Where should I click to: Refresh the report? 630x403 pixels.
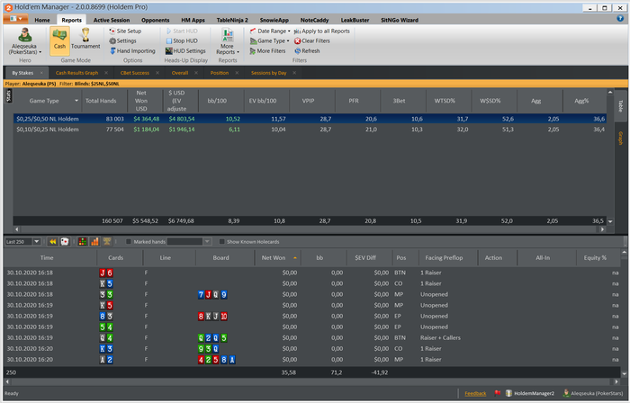(x=307, y=51)
